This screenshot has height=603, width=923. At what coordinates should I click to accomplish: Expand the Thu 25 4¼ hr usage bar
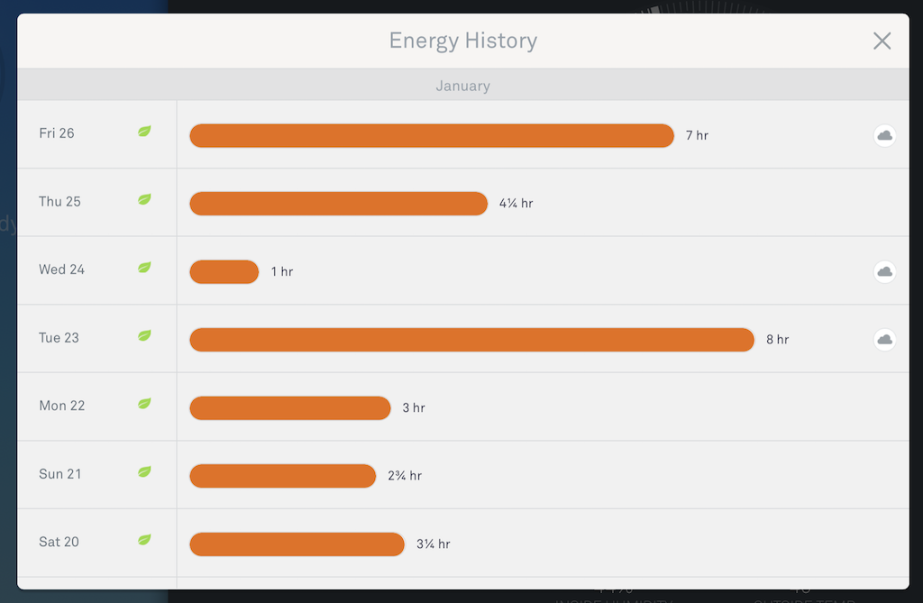[339, 204]
